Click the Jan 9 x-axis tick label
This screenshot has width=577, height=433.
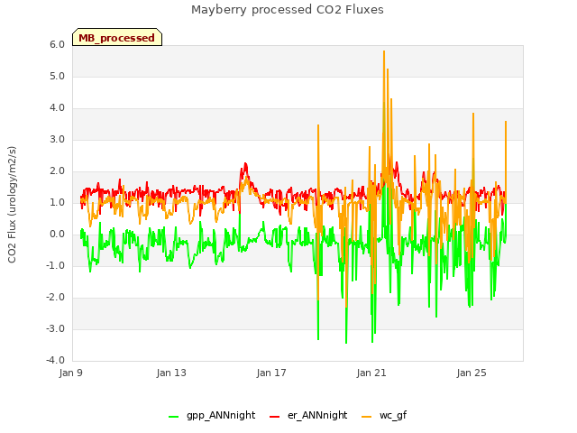pos(70,373)
